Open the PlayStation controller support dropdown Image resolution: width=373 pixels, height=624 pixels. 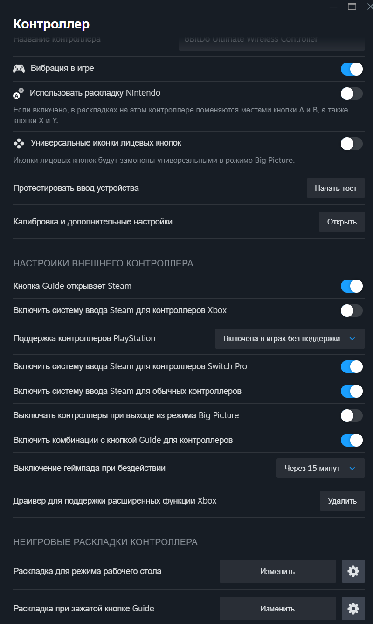click(290, 338)
